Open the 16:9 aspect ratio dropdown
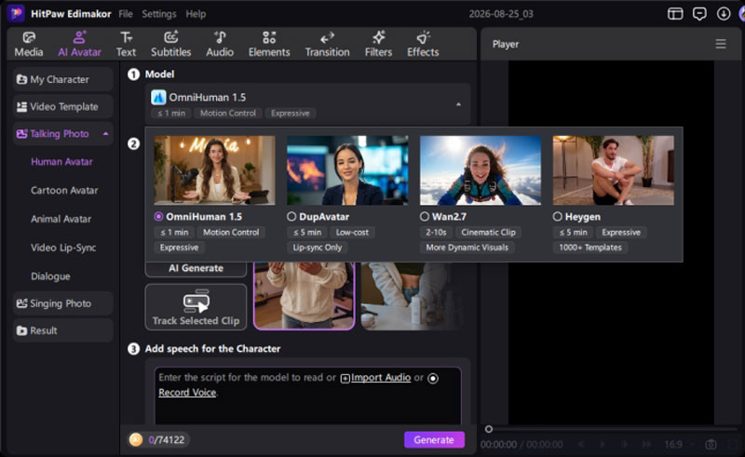This screenshot has width=745, height=457. (680, 444)
